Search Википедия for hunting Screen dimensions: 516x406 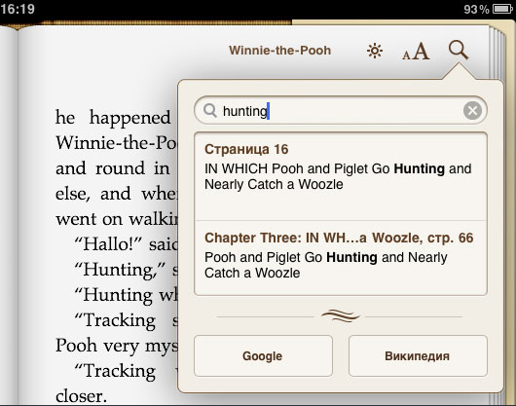pos(418,355)
